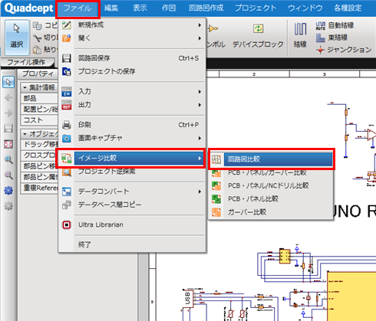Click the blue gear icon in sidebar
This screenshot has height=321, width=376.
(x=8, y=191)
